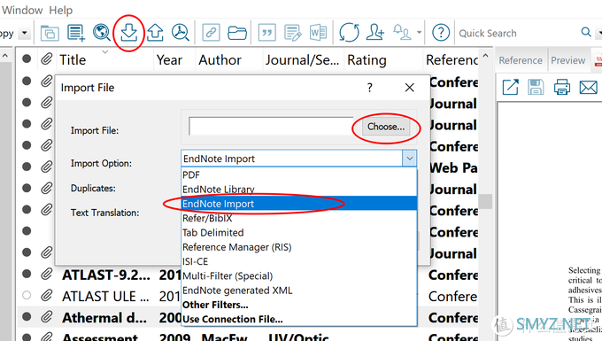The width and height of the screenshot is (602, 341).
Task: Select EndNote Library import option
Action: 299,190
